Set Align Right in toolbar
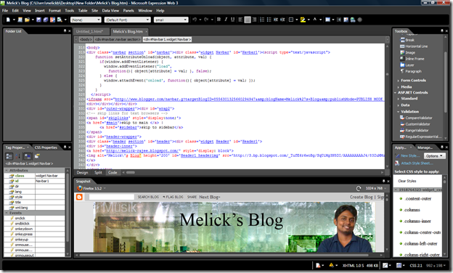 254,20
